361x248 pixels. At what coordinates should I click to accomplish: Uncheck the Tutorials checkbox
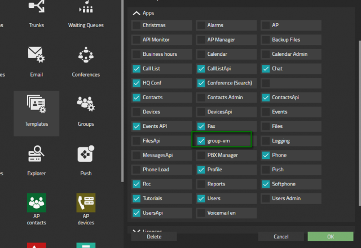click(137, 198)
